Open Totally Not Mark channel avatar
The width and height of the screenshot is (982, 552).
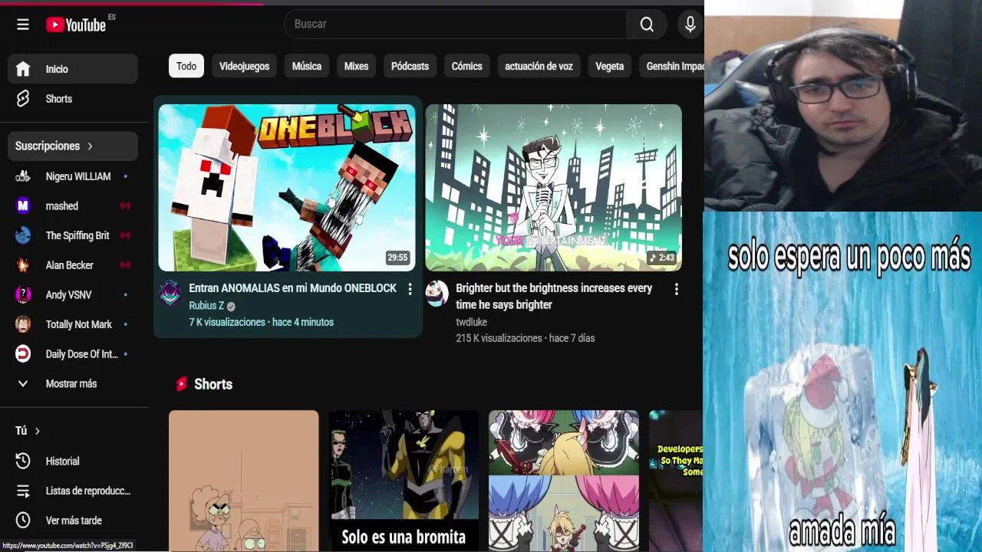coord(23,324)
